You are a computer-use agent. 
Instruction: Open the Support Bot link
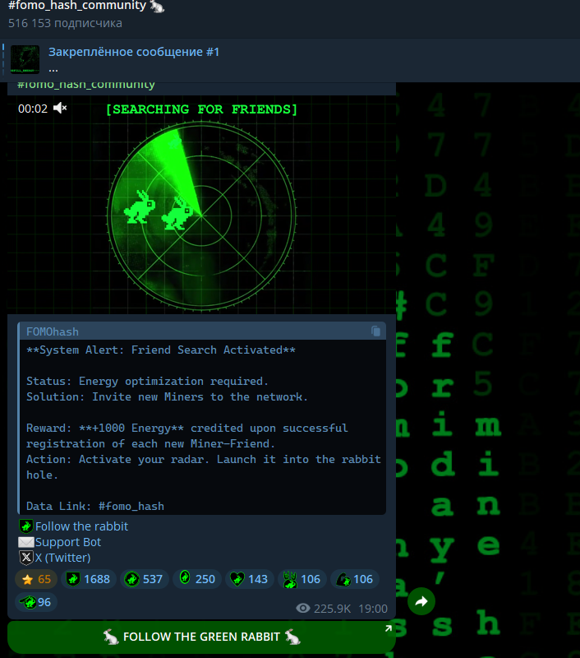[x=68, y=542]
